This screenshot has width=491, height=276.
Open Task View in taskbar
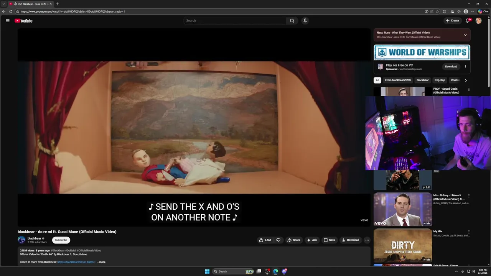[259, 271]
